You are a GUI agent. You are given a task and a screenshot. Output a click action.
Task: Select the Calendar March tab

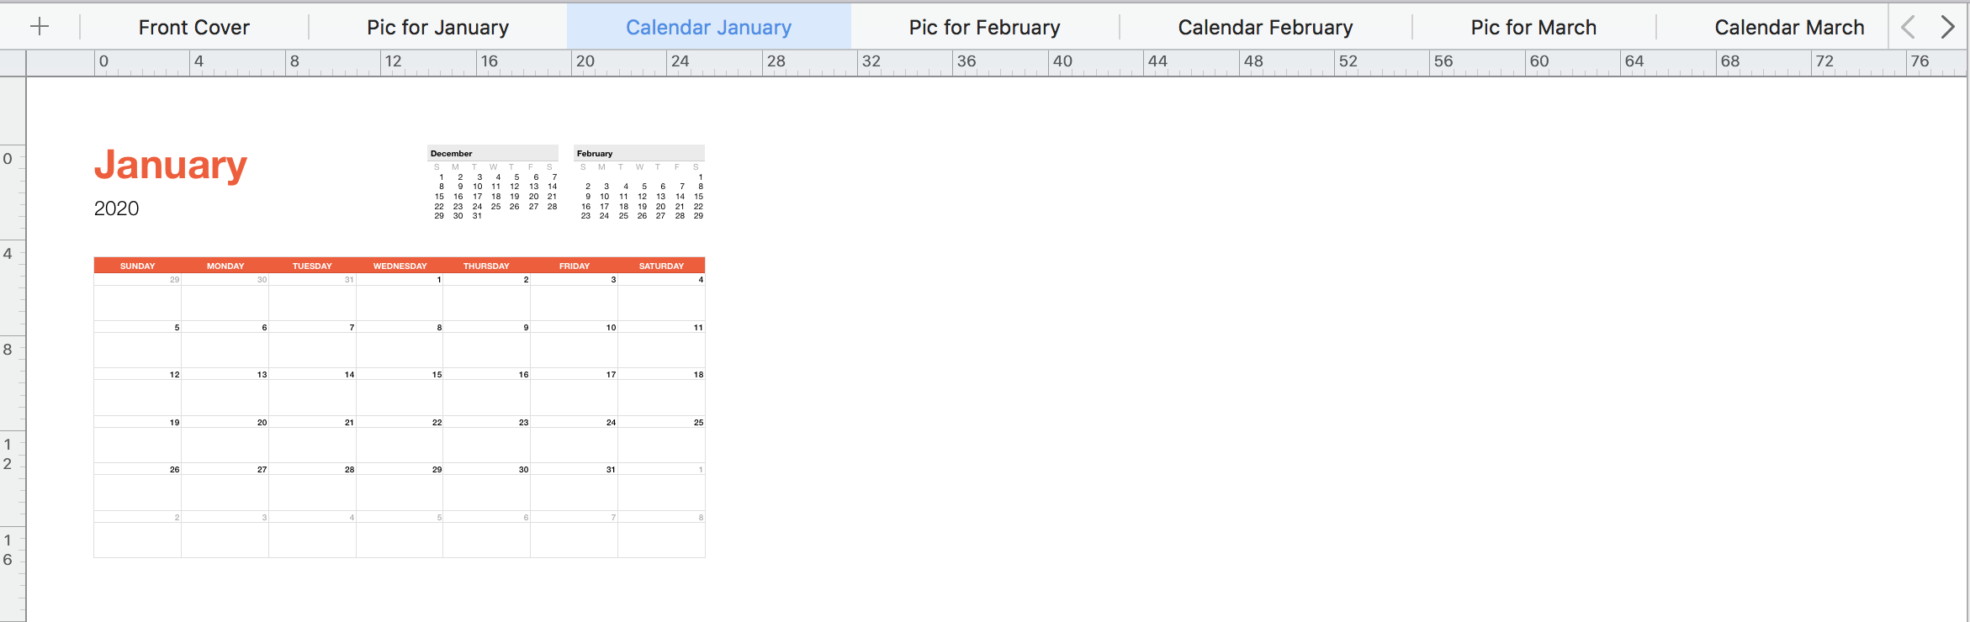(1789, 28)
